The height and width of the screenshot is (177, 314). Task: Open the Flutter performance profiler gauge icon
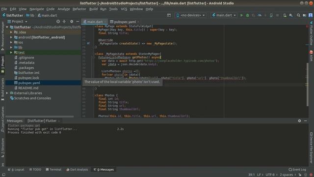tap(260, 15)
